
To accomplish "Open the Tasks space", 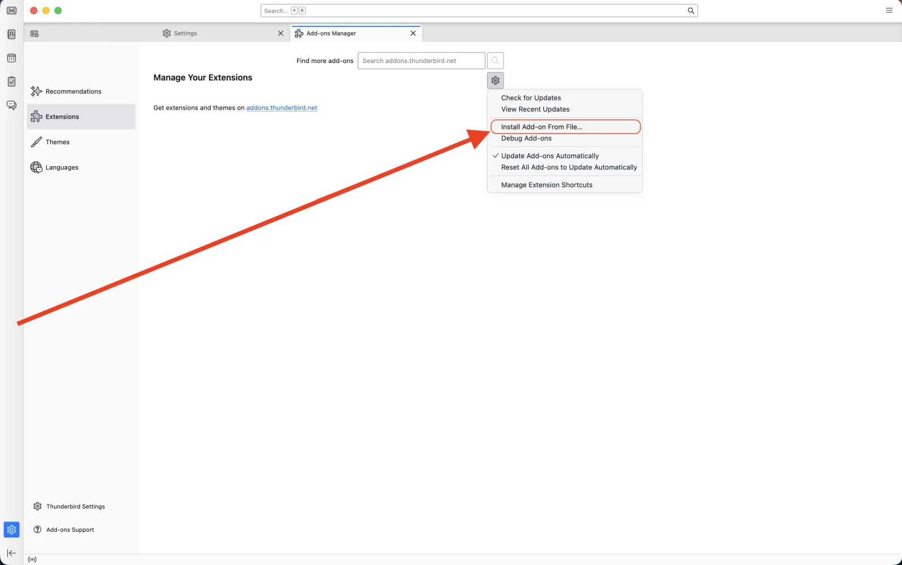I will pyautogui.click(x=11, y=82).
